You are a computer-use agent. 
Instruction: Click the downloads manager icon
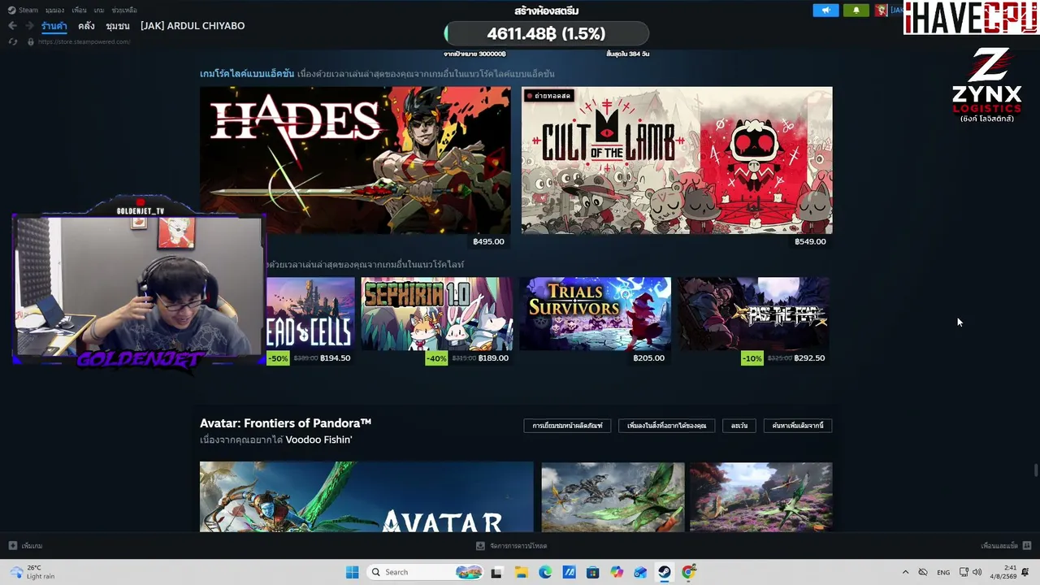[x=480, y=546]
